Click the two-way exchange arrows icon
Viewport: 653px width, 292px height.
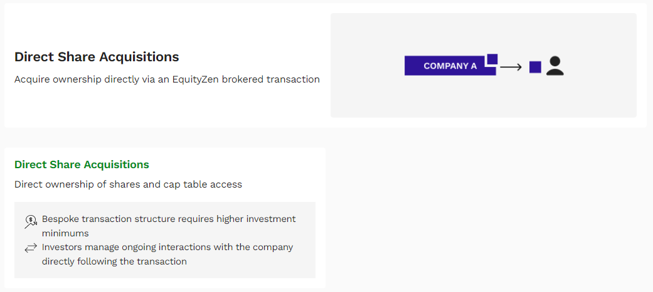coord(30,248)
